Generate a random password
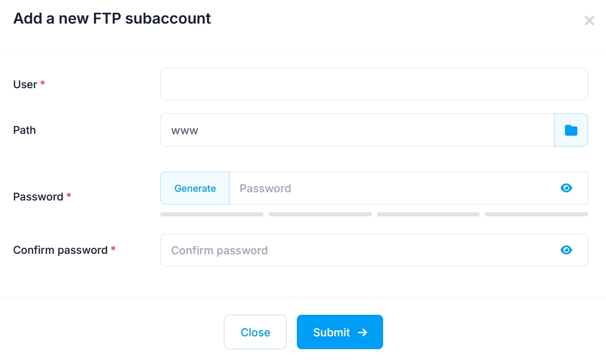 (195, 188)
